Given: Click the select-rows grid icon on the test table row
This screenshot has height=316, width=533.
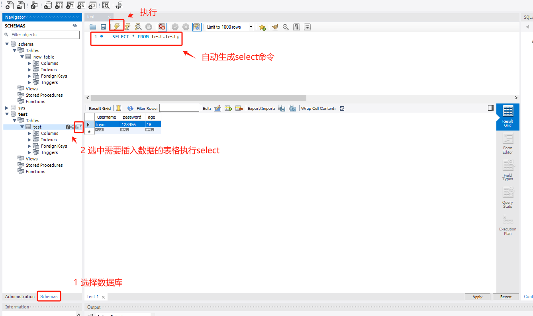Looking at the screenshot, I should tap(79, 127).
